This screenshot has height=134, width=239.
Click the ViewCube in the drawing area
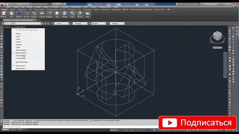(x=217, y=36)
